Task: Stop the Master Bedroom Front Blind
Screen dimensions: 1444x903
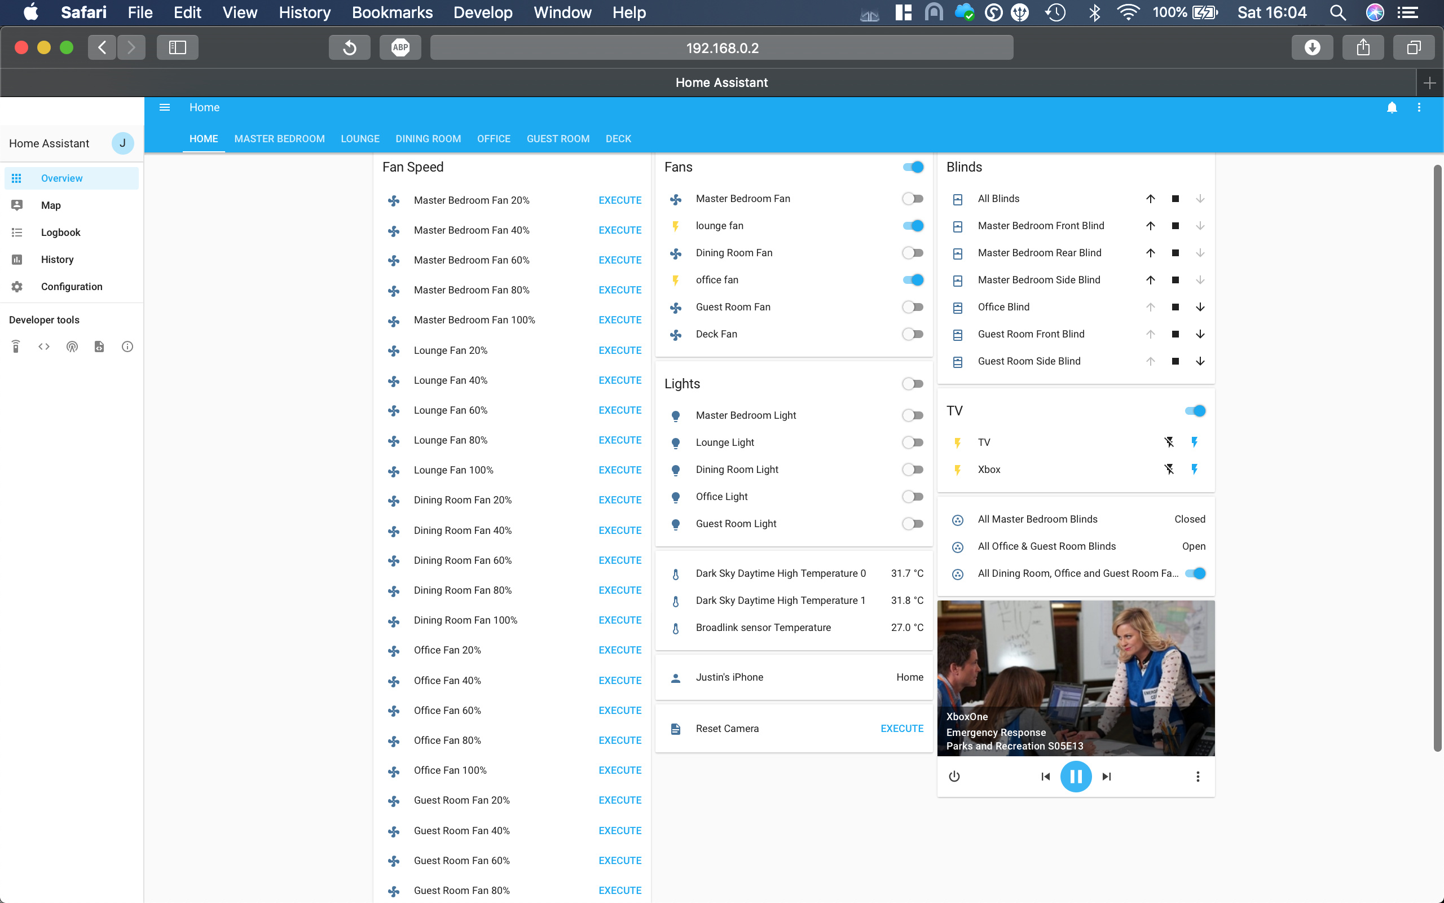Action: click(1175, 226)
